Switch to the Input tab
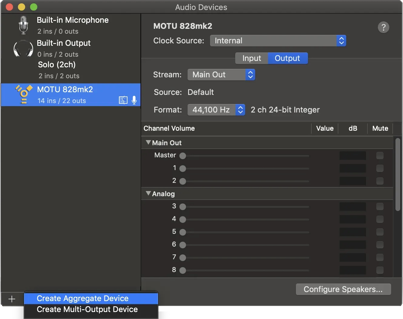 click(252, 58)
